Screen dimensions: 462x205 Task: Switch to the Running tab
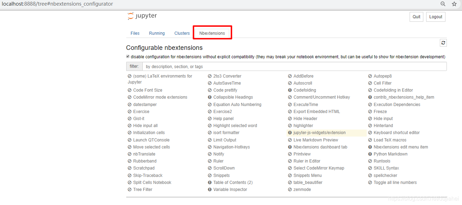coord(157,33)
